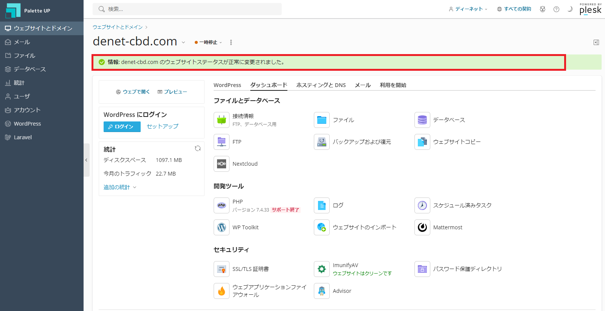Open スケジュール済みタスク clock icon

coord(422,205)
